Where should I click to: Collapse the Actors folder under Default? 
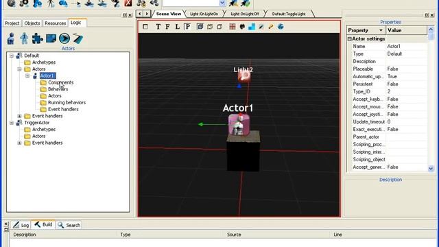point(19,69)
